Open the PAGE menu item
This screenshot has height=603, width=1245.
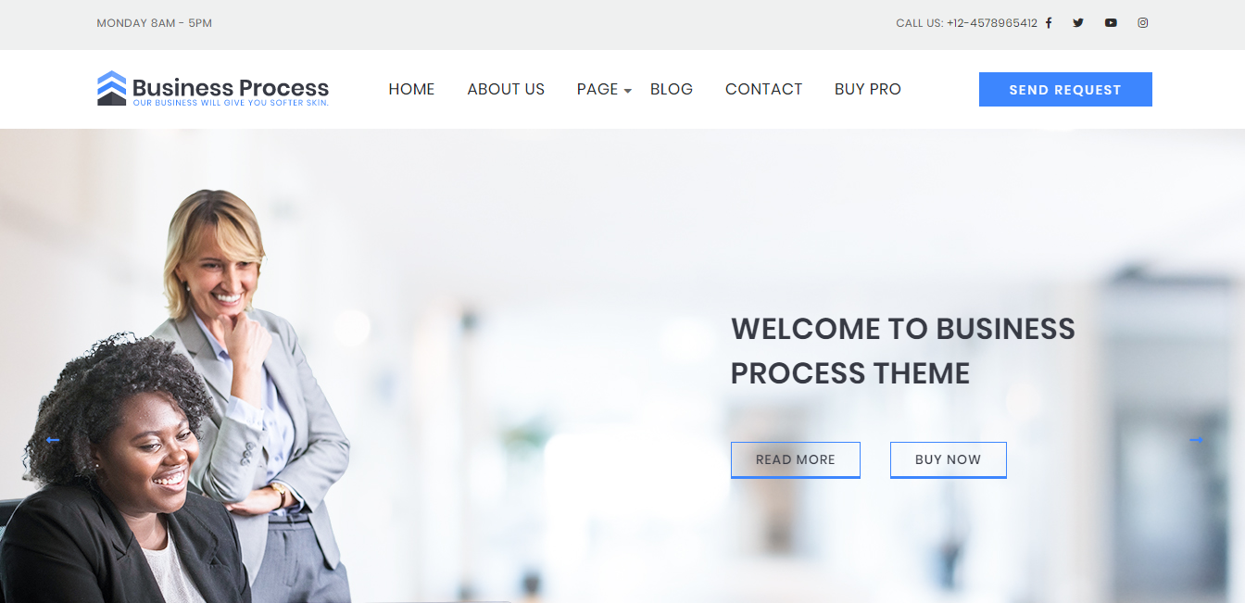(x=597, y=89)
